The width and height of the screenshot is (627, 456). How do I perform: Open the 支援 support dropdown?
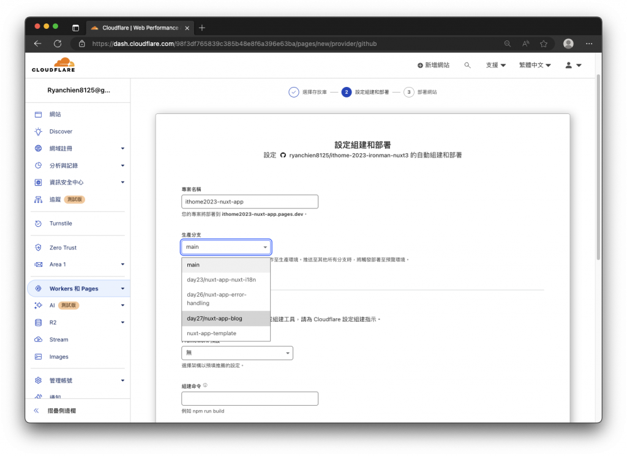pyautogui.click(x=496, y=65)
